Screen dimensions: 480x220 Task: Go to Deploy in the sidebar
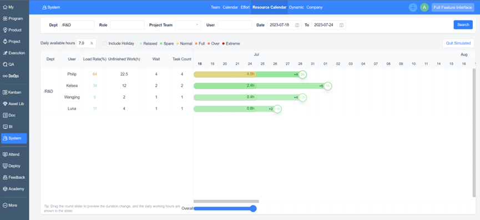[x=12, y=166]
